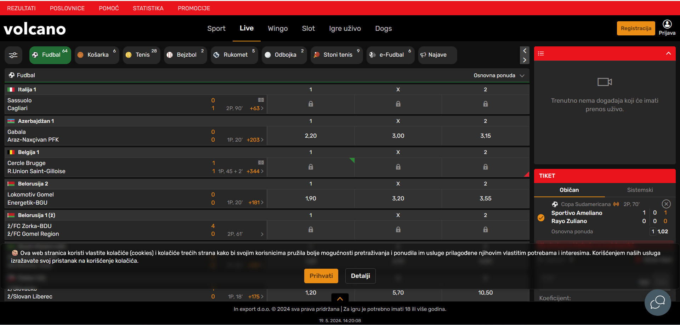
Task: Open statistics icon for Sassuolo match
Action: pos(261,100)
